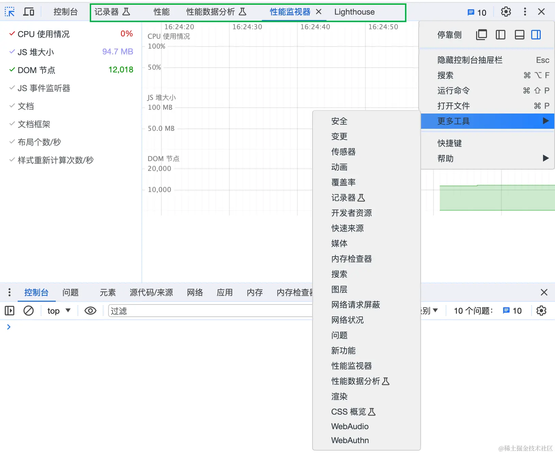Open console settings gear icon
This screenshot has width=555, height=454.
pyautogui.click(x=541, y=311)
